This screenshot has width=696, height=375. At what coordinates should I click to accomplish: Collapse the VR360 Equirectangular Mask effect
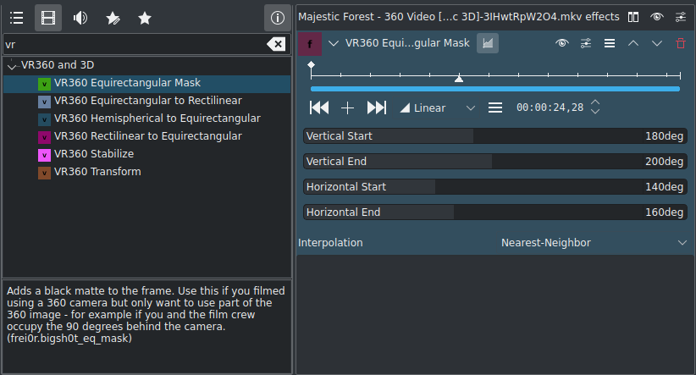pos(334,43)
